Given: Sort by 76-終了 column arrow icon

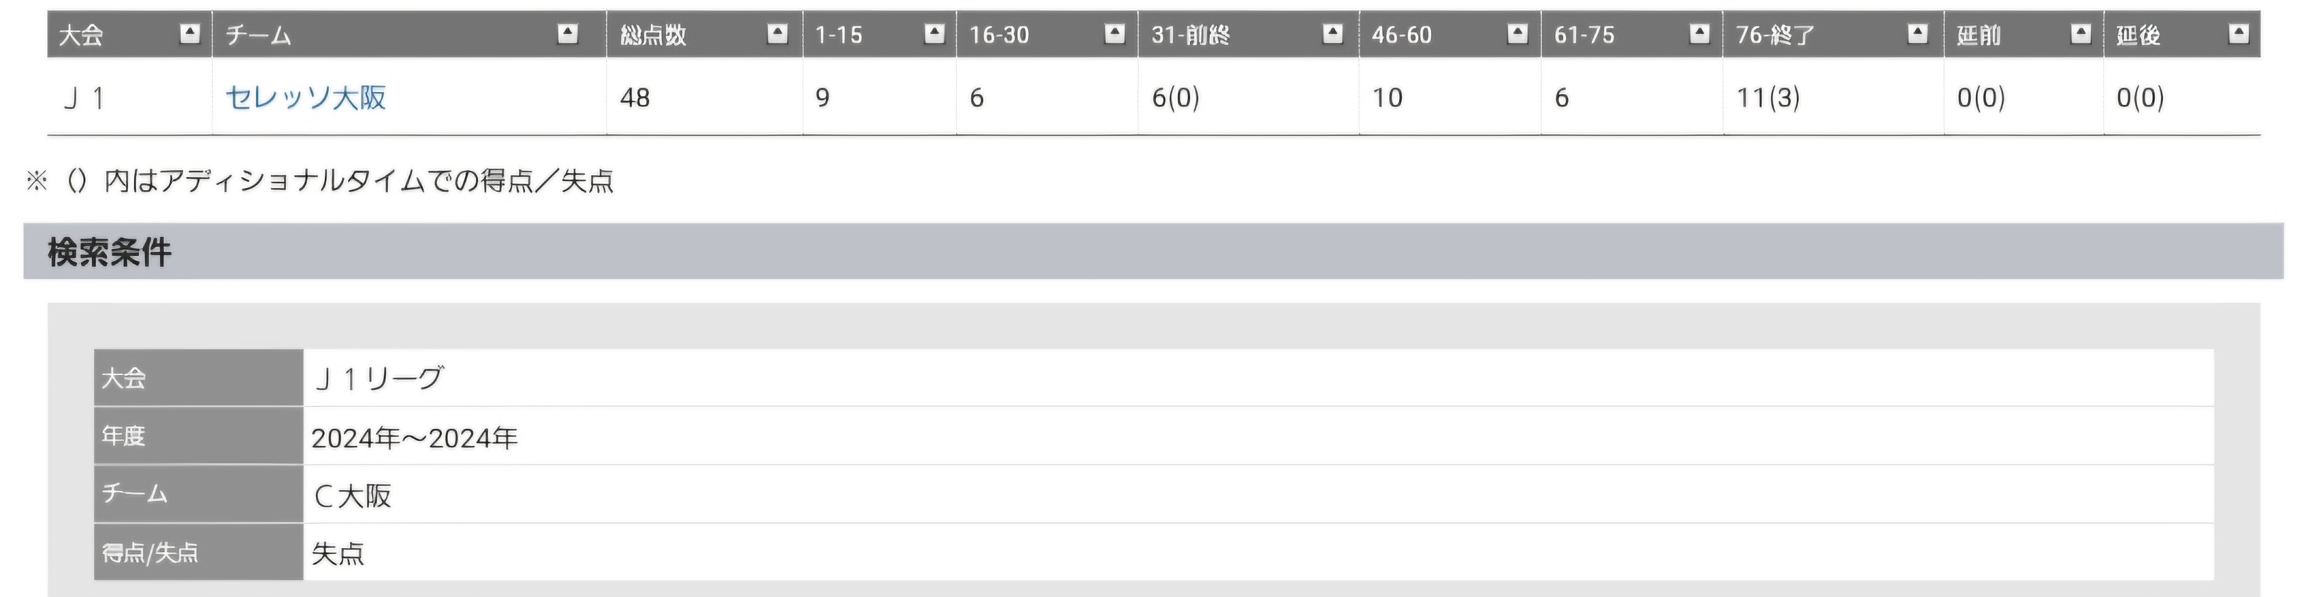Looking at the screenshot, I should click(1918, 34).
